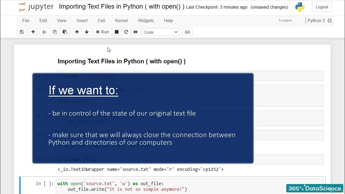Screen dimensions: 345x194
Task: Insert a cell below with plus icon
Action: point(33,32)
